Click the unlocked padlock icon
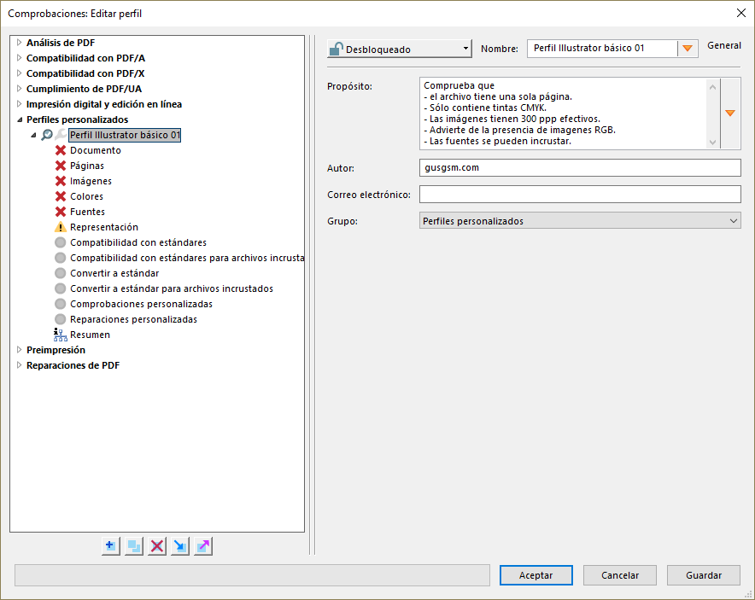This screenshot has width=755, height=600. pyautogui.click(x=337, y=49)
